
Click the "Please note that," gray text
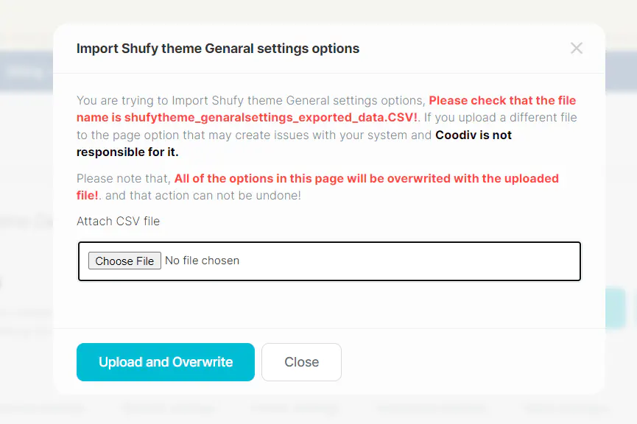(x=123, y=178)
